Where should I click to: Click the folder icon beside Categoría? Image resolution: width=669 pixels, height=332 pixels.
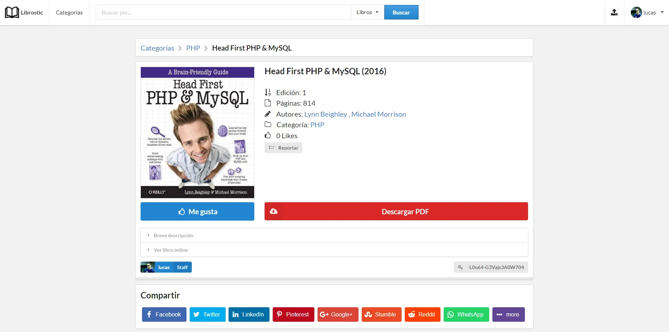[x=268, y=124]
